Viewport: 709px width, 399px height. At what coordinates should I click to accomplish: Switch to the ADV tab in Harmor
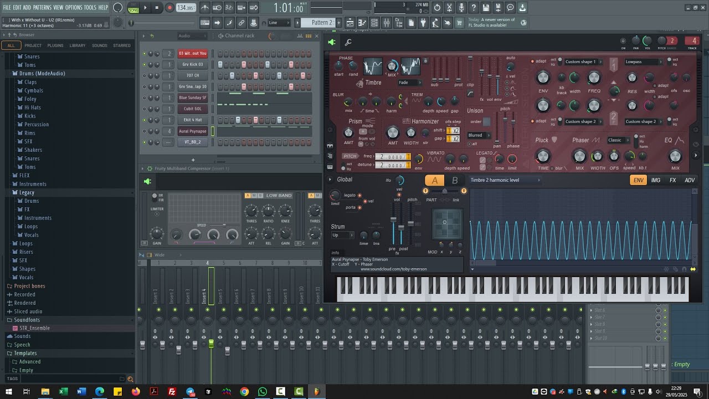[690, 180]
